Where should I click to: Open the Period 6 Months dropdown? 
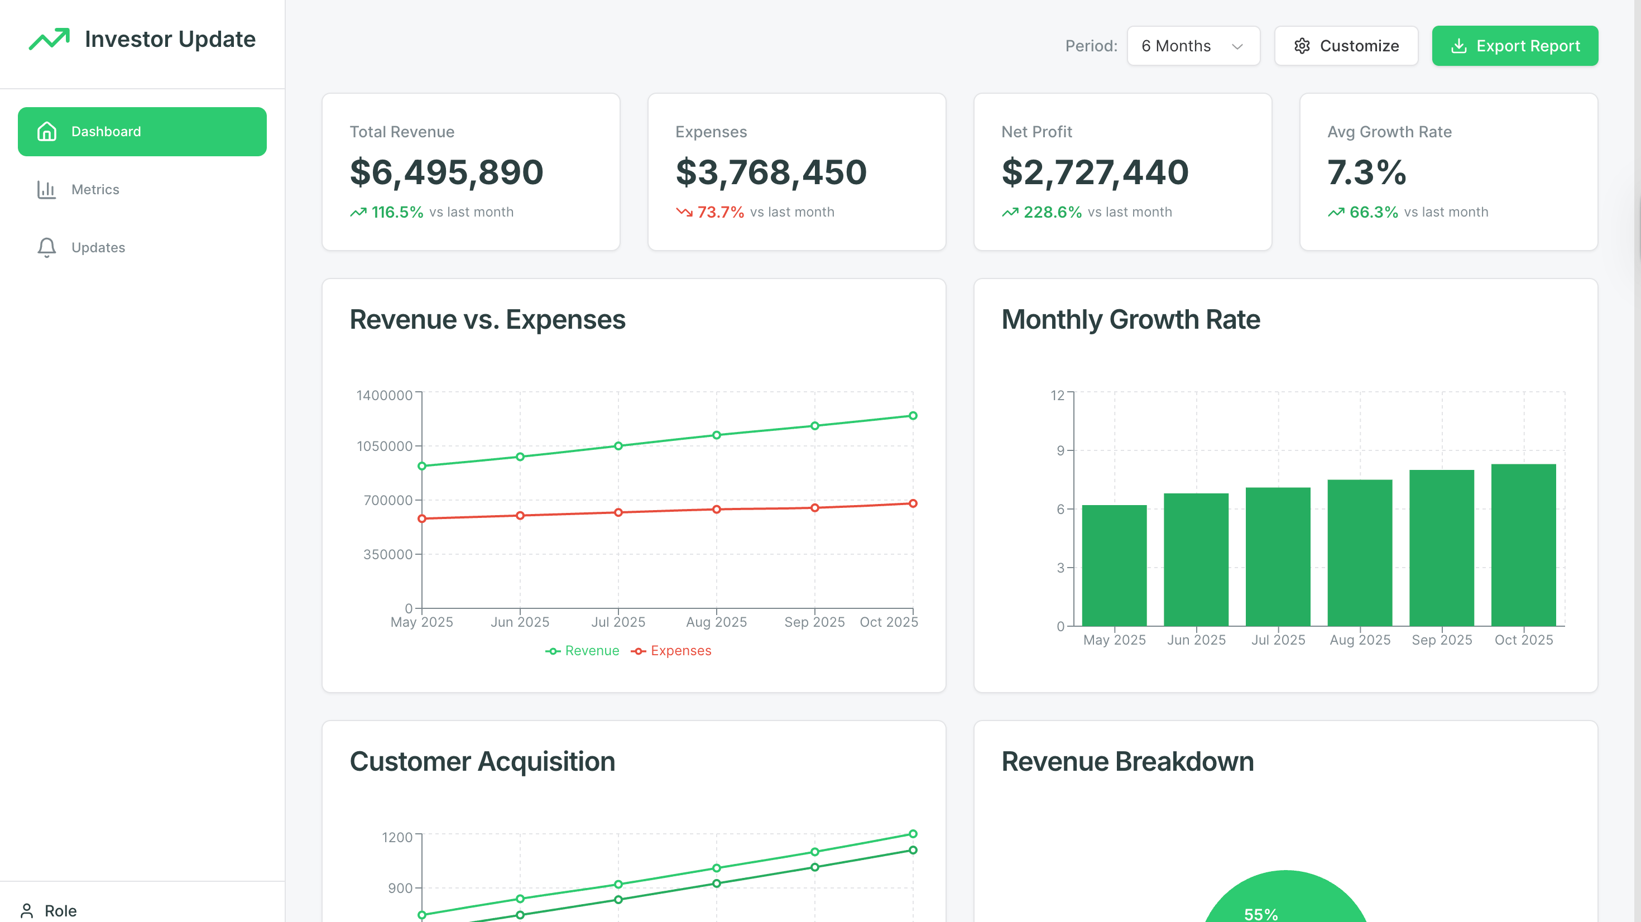coord(1193,46)
